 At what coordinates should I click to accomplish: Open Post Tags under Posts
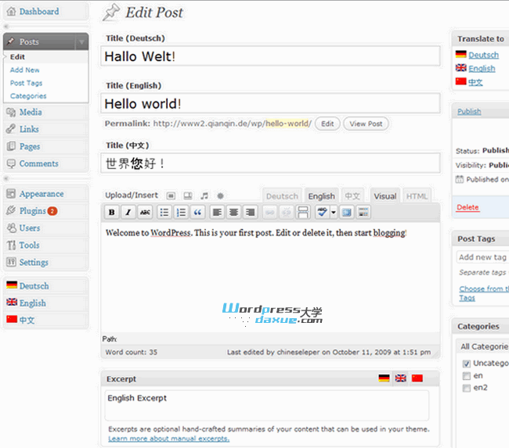[26, 83]
